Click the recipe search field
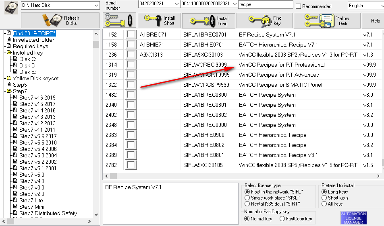The image size is (384, 226). pyautogui.click(x=266, y=4)
